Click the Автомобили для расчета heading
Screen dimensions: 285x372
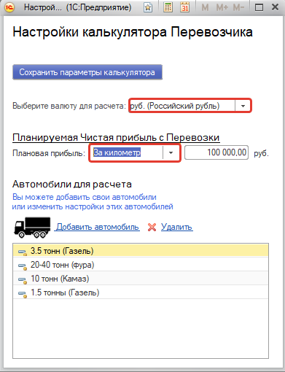(x=72, y=184)
